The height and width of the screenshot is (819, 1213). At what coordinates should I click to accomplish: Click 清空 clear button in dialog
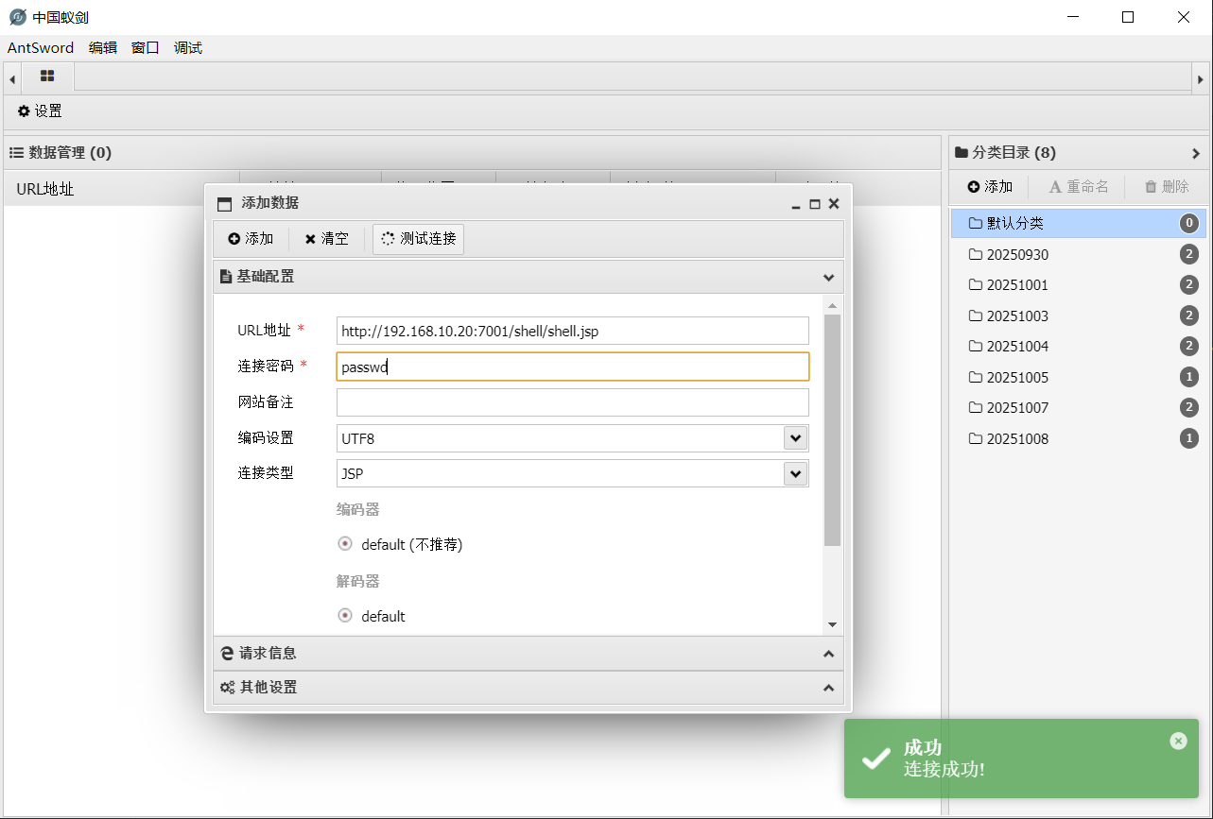point(327,239)
